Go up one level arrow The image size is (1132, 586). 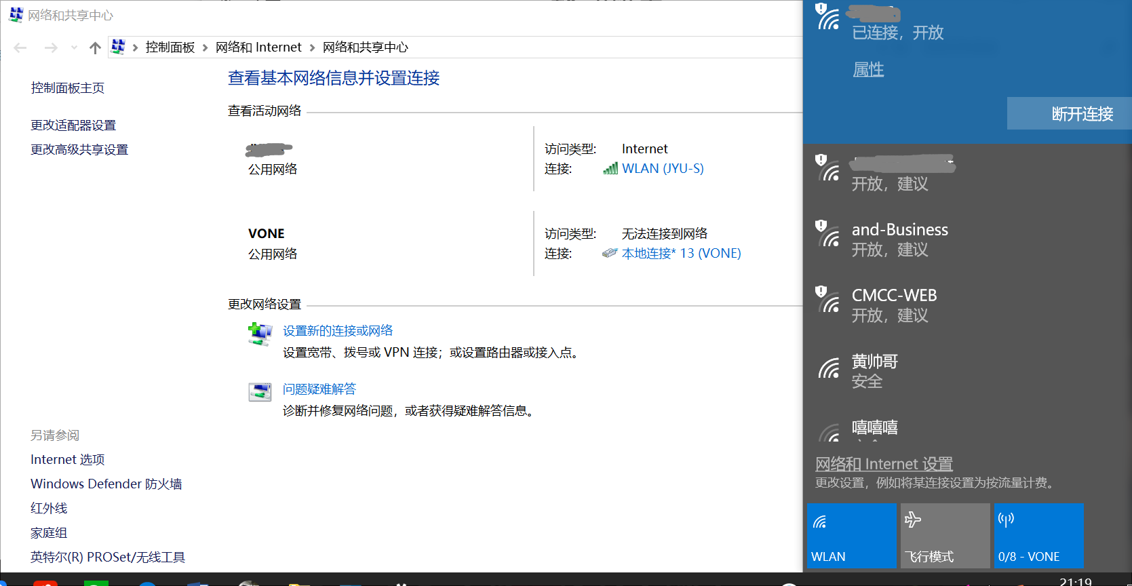(95, 47)
